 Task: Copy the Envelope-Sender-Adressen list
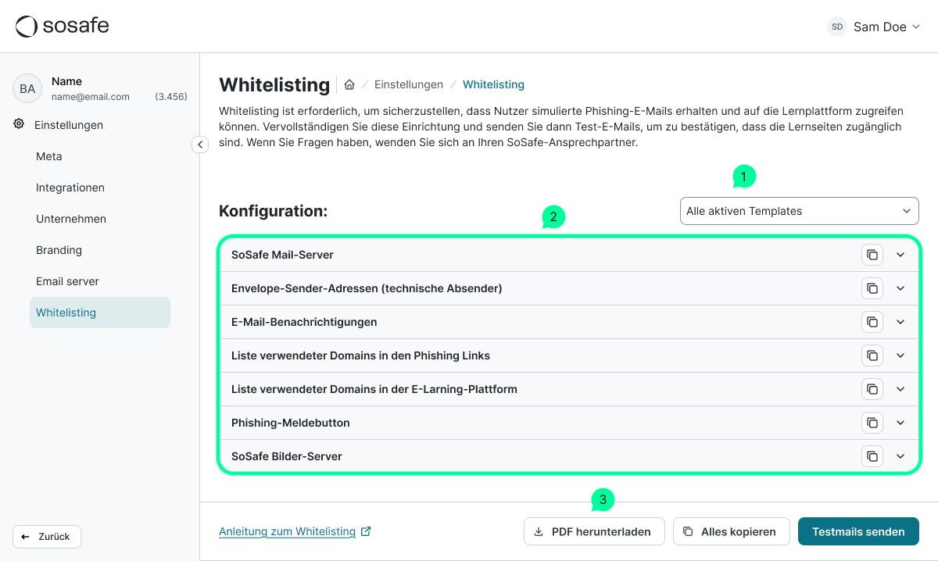(872, 288)
